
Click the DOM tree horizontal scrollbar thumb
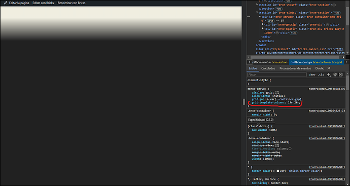click(295, 57)
